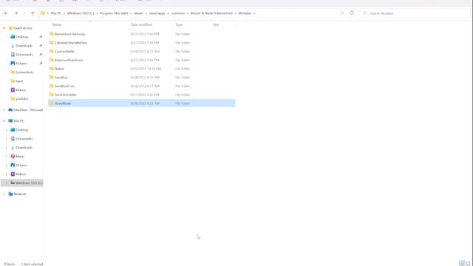Navigate to This PC breadcrumb
Image resolution: width=473 pixels, height=266 pixels.
(56, 13)
